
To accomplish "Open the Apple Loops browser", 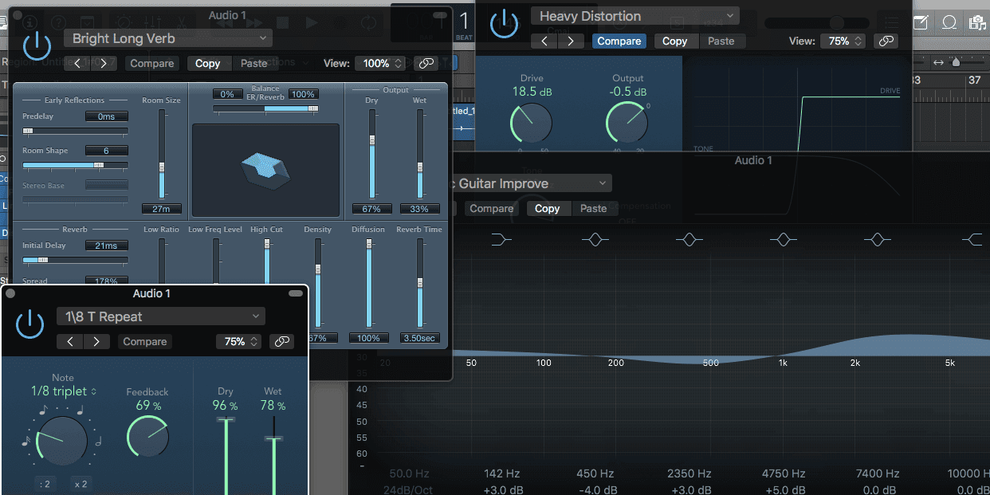I will [x=949, y=22].
